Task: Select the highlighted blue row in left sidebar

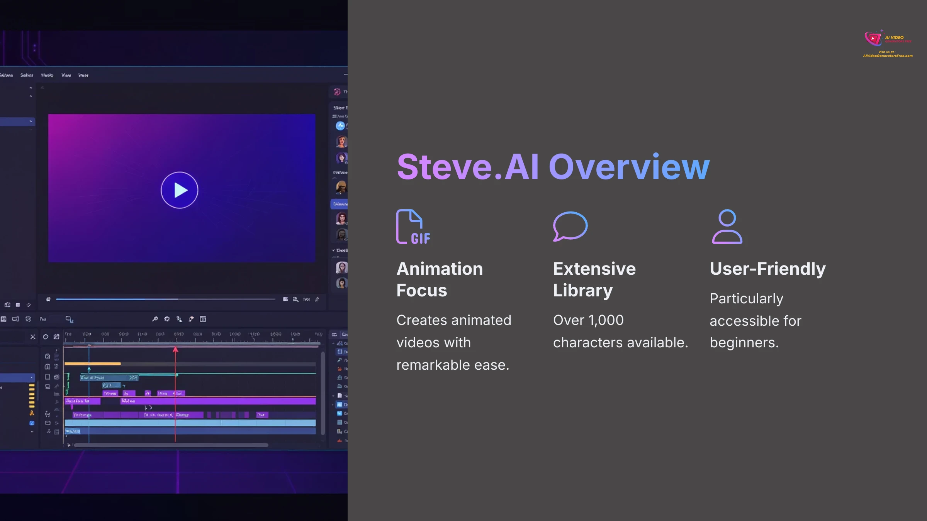Action: (x=17, y=122)
